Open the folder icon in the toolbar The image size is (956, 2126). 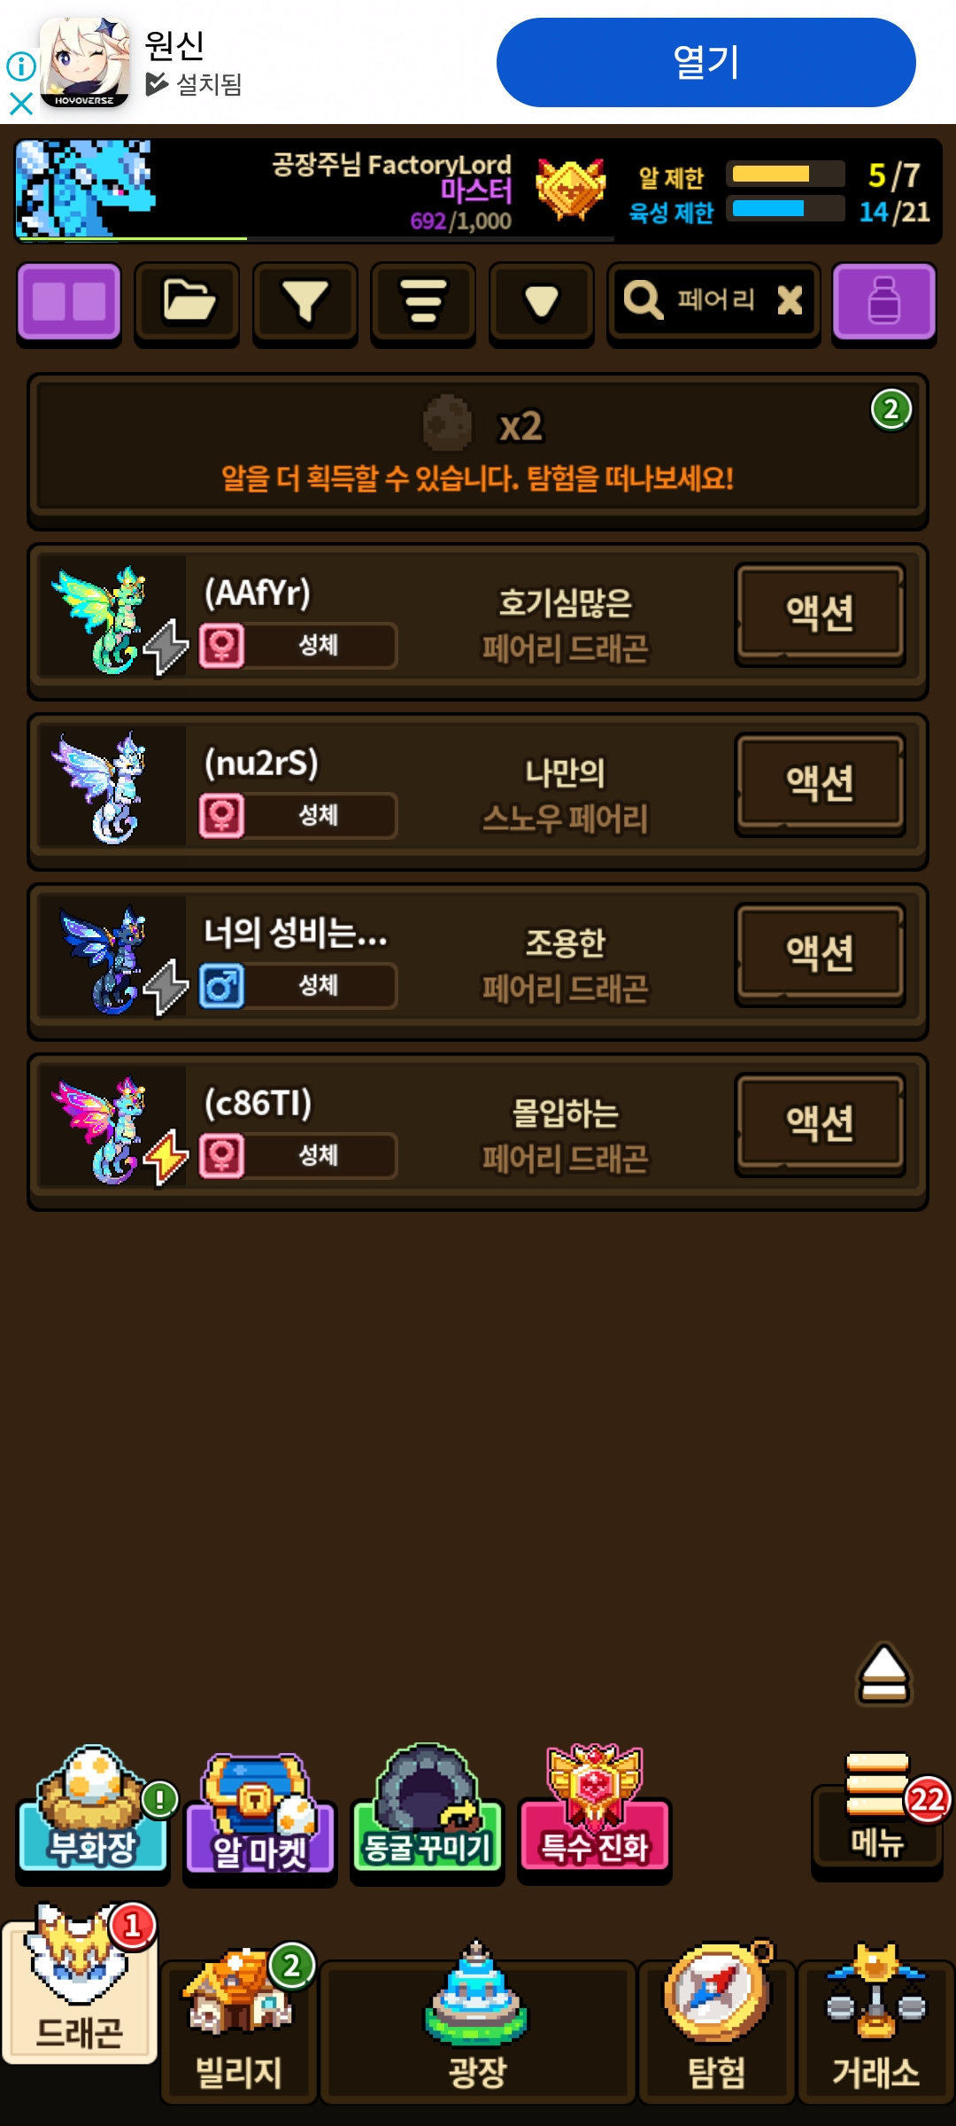[187, 302]
